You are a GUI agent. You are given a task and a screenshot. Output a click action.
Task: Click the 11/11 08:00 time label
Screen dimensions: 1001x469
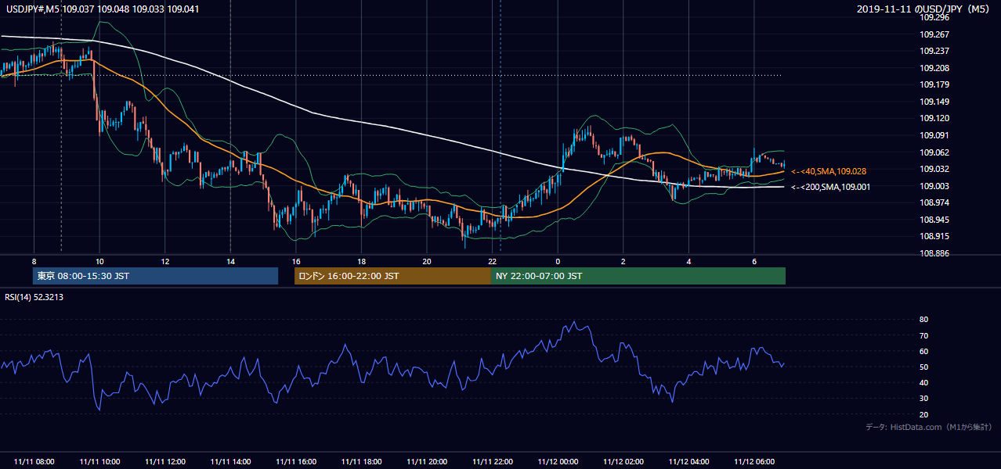tap(34, 462)
